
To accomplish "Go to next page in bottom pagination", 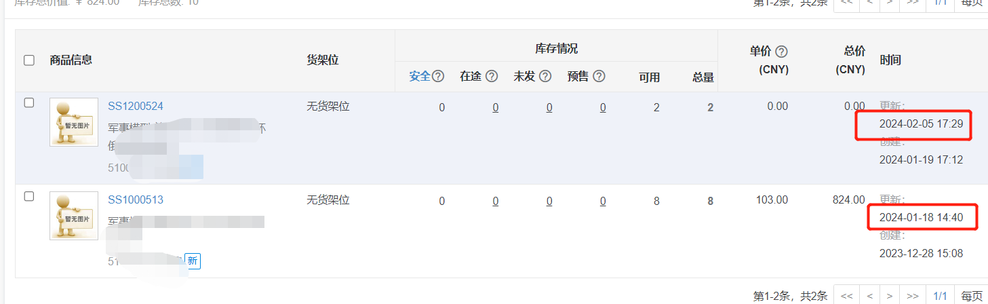I will coord(890,296).
